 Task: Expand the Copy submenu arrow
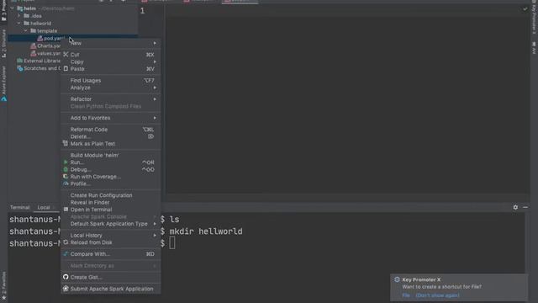coord(155,61)
